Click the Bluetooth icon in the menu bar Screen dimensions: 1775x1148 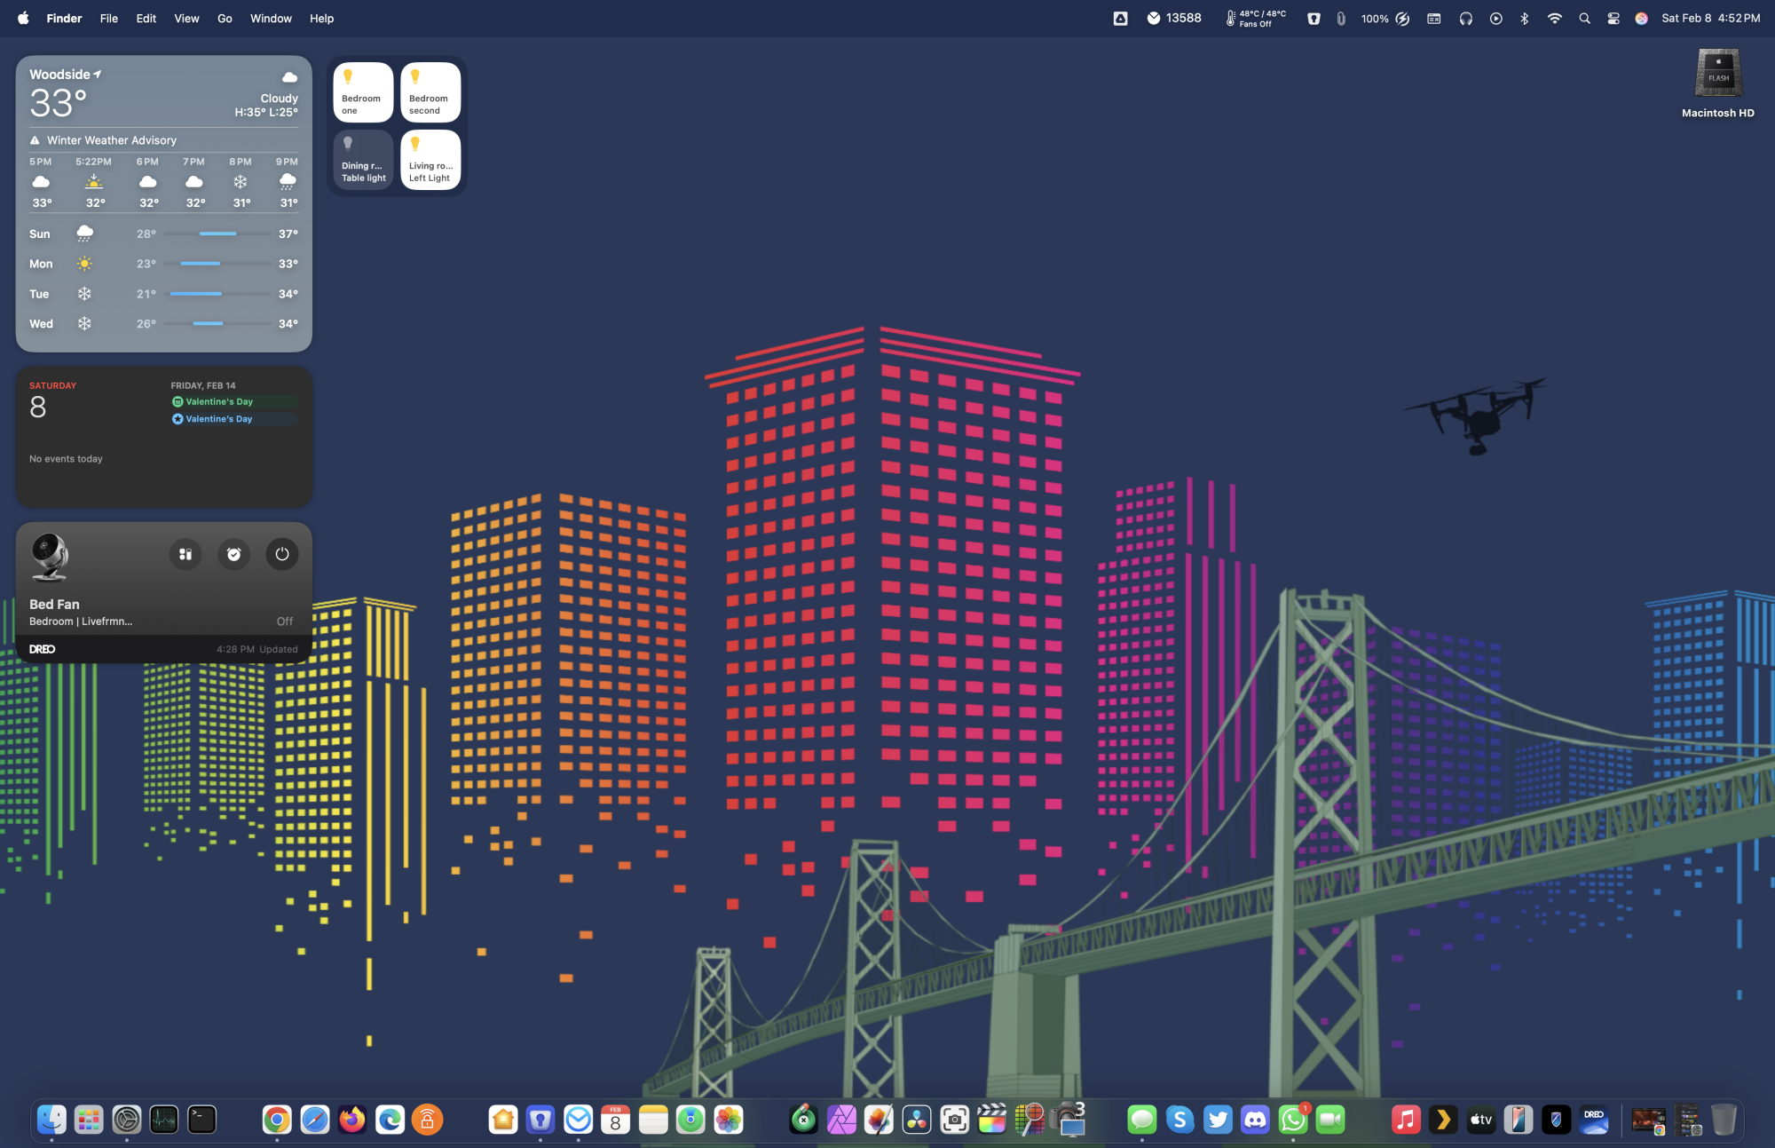[1525, 18]
